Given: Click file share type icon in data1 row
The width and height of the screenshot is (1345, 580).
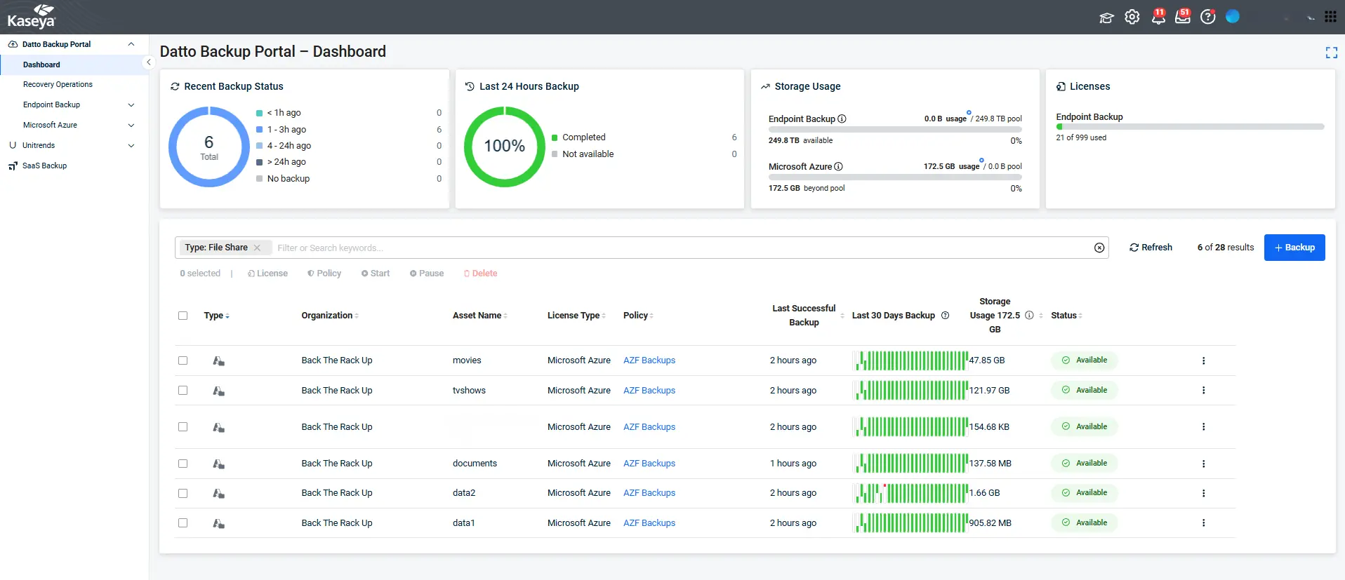Looking at the screenshot, I should click(218, 523).
